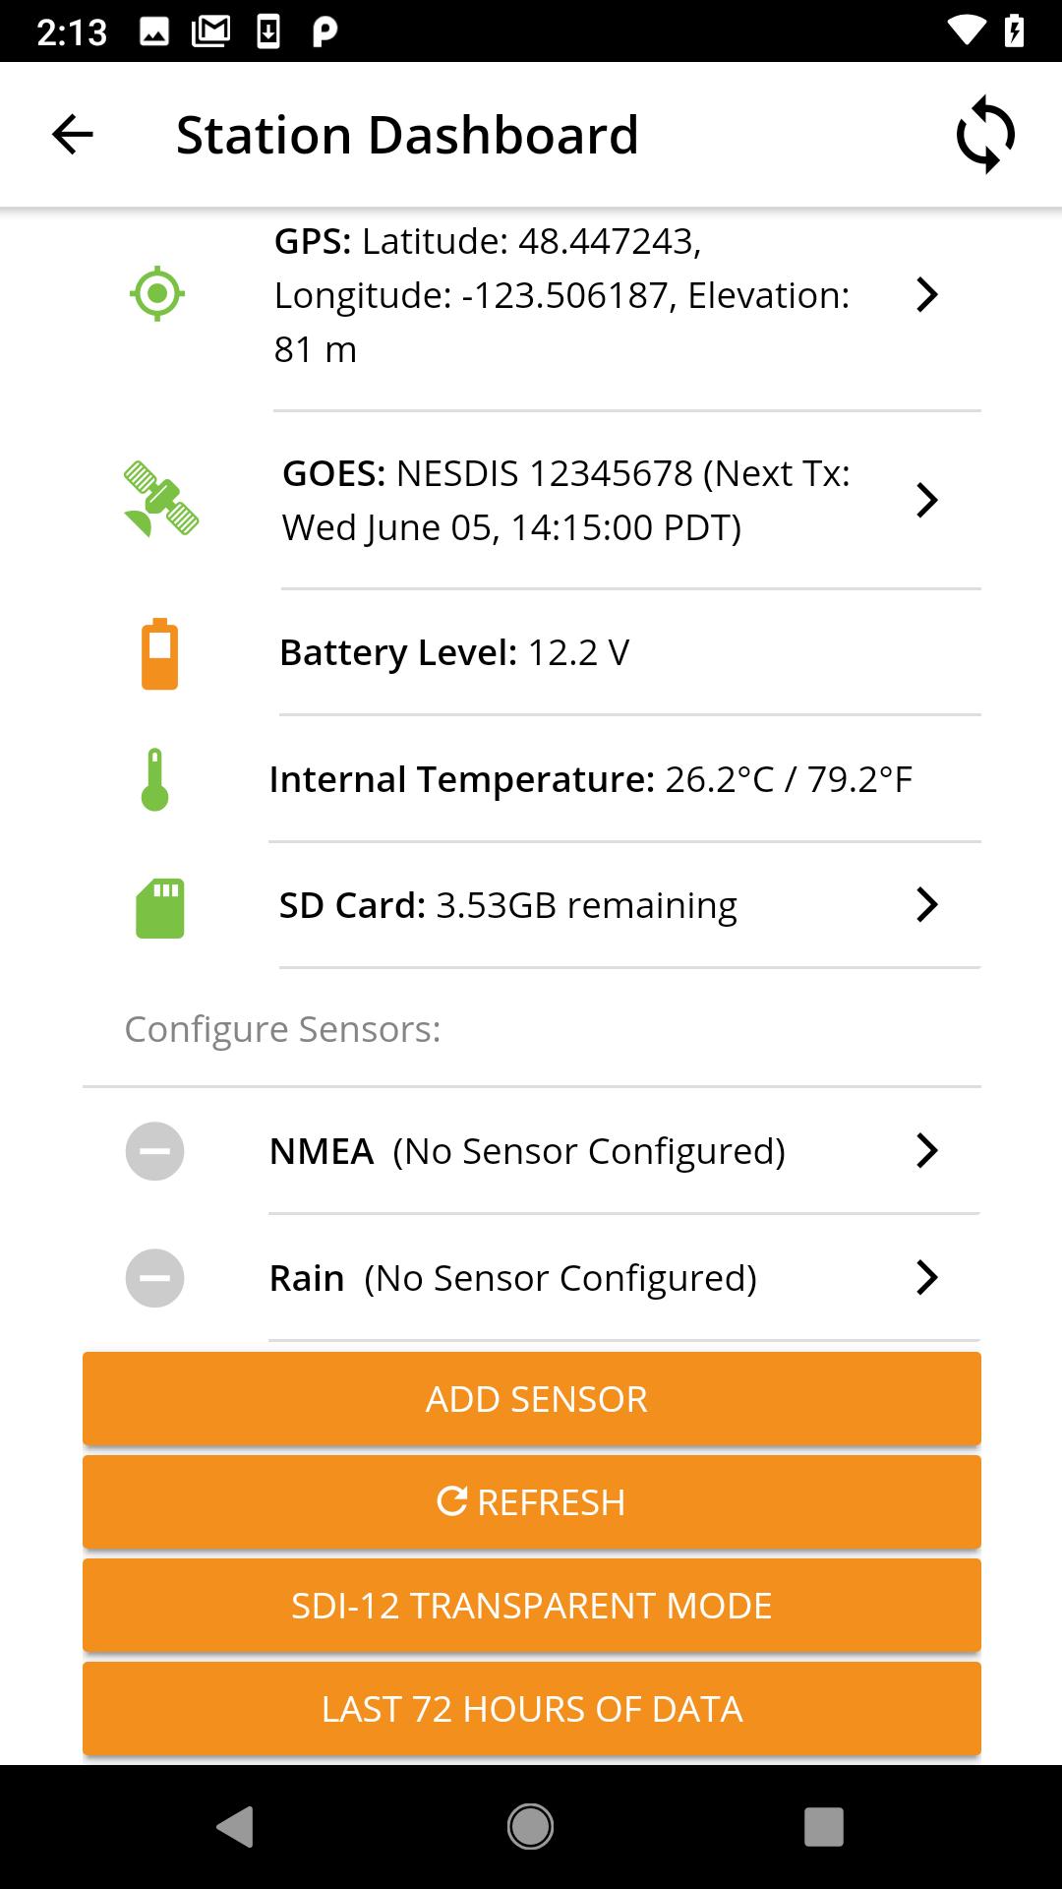Tap the orange REFRESH button
1062x1889 pixels.
532,1501
